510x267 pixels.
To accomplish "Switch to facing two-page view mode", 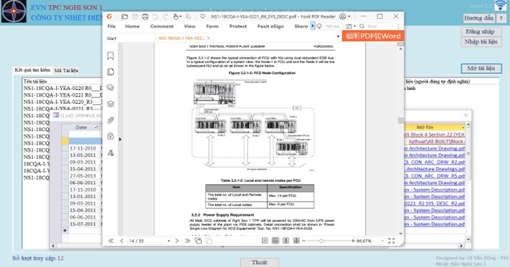I will [286, 241].
